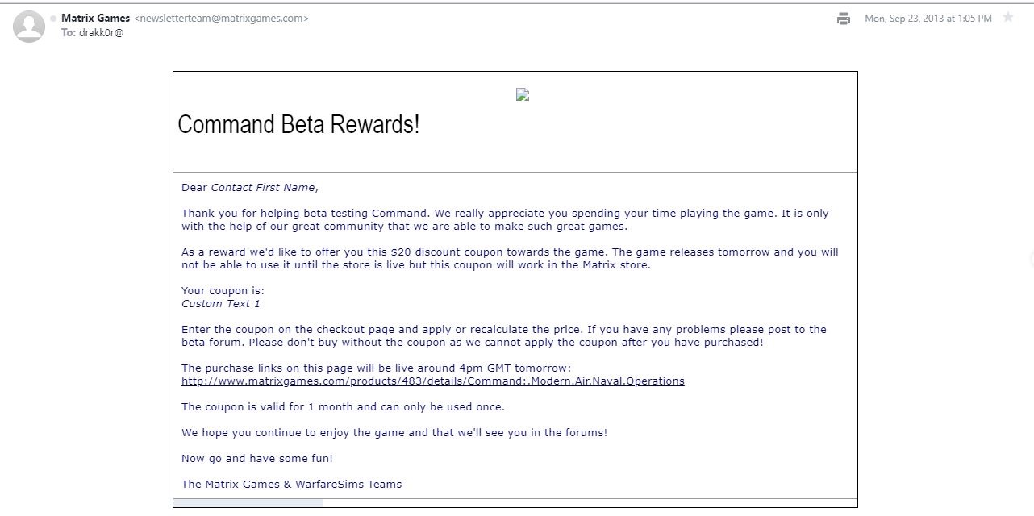Click the status dot beside Matrix Games
Image resolution: width=1034 pixels, height=516 pixels.
53,19
